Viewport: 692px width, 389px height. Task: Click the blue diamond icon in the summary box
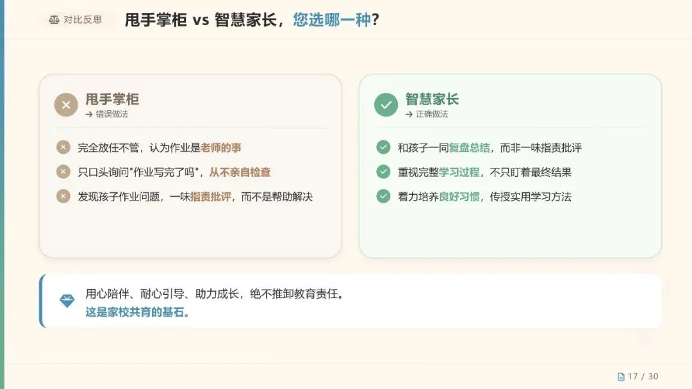coord(67,301)
